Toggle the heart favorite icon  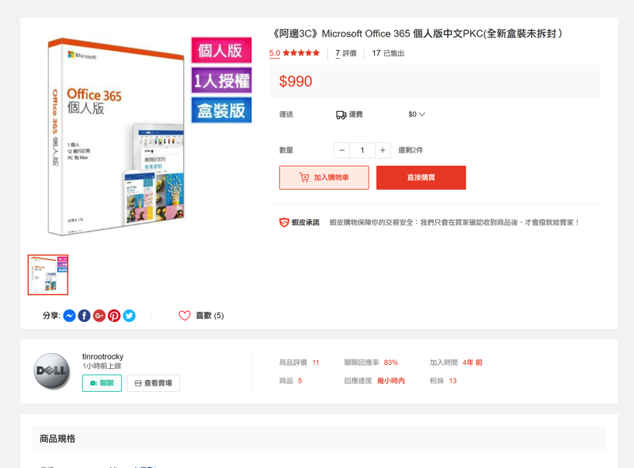click(185, 316)
